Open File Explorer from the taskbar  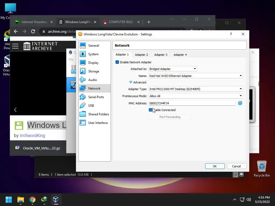(20, 200)
